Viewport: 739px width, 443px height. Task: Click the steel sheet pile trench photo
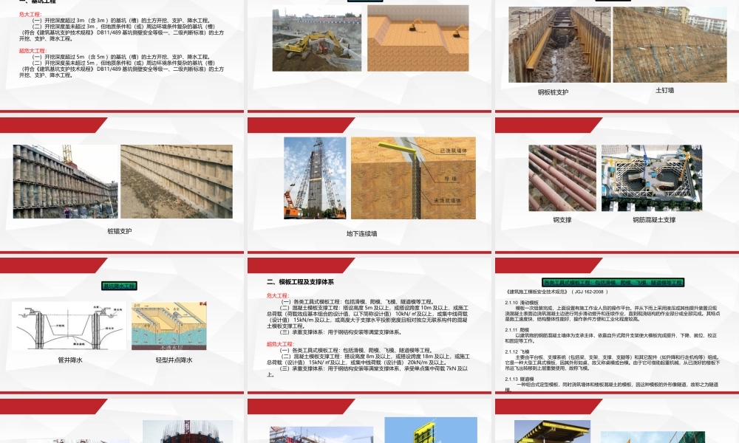(x=559, y=45)
